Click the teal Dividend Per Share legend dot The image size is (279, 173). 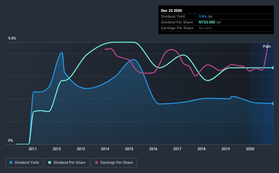coord(50,162)
